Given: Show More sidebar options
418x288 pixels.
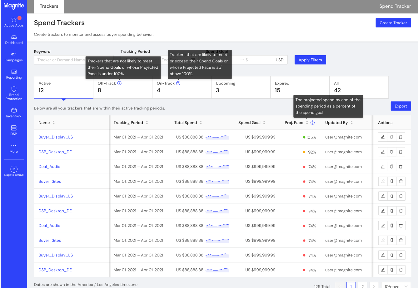Looking at the screenshot, I should pyautogui.click(x=14, y=148).
